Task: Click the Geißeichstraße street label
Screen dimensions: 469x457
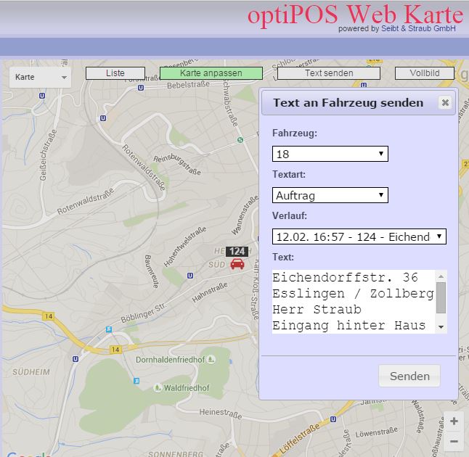Action: 48,155
